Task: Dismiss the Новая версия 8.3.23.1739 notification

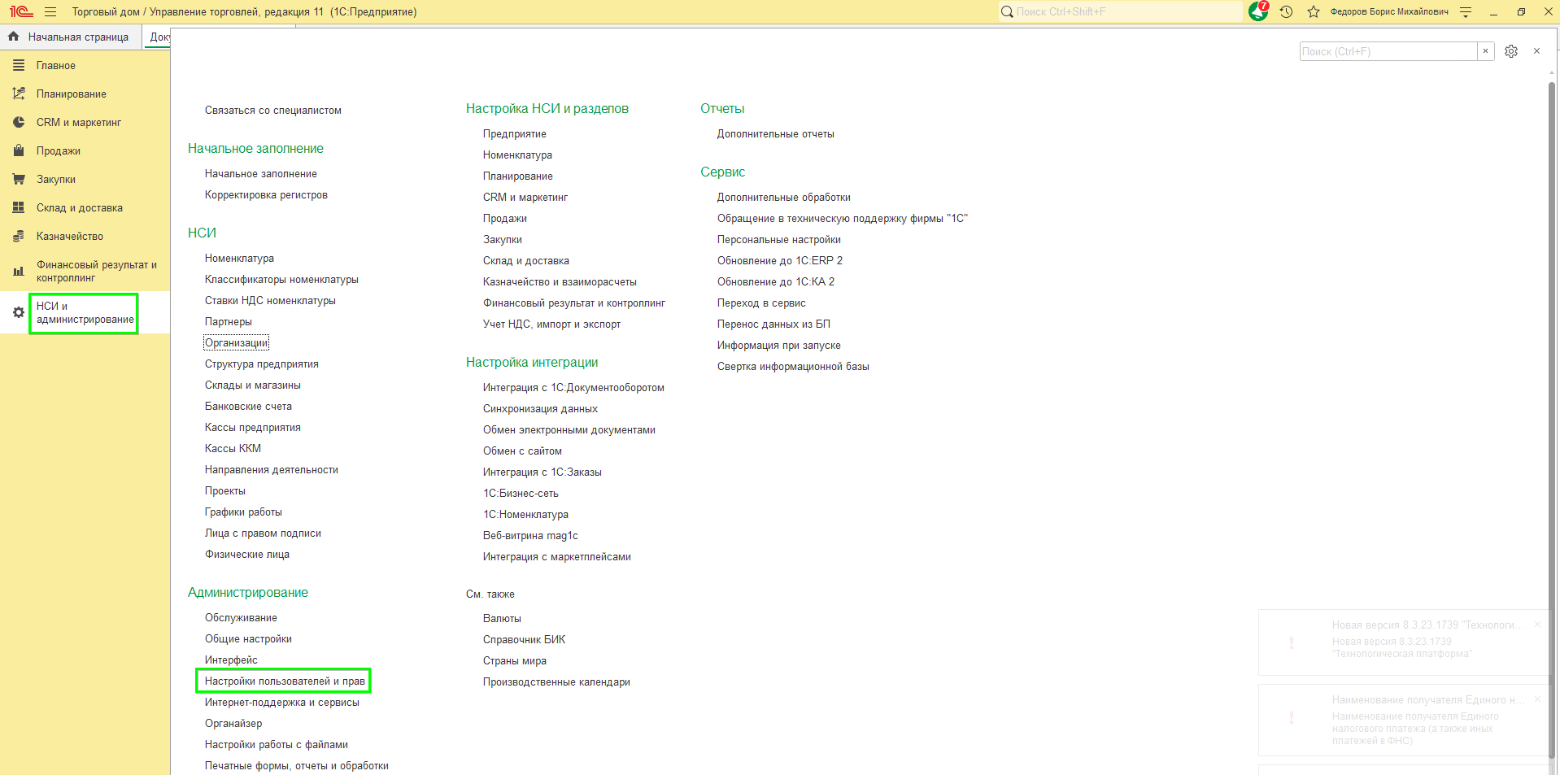Action: coord(1537,625)
